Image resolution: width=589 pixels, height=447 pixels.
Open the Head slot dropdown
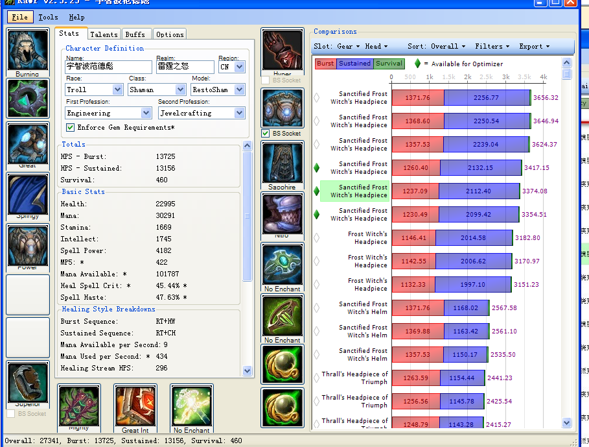pos(376,46)
